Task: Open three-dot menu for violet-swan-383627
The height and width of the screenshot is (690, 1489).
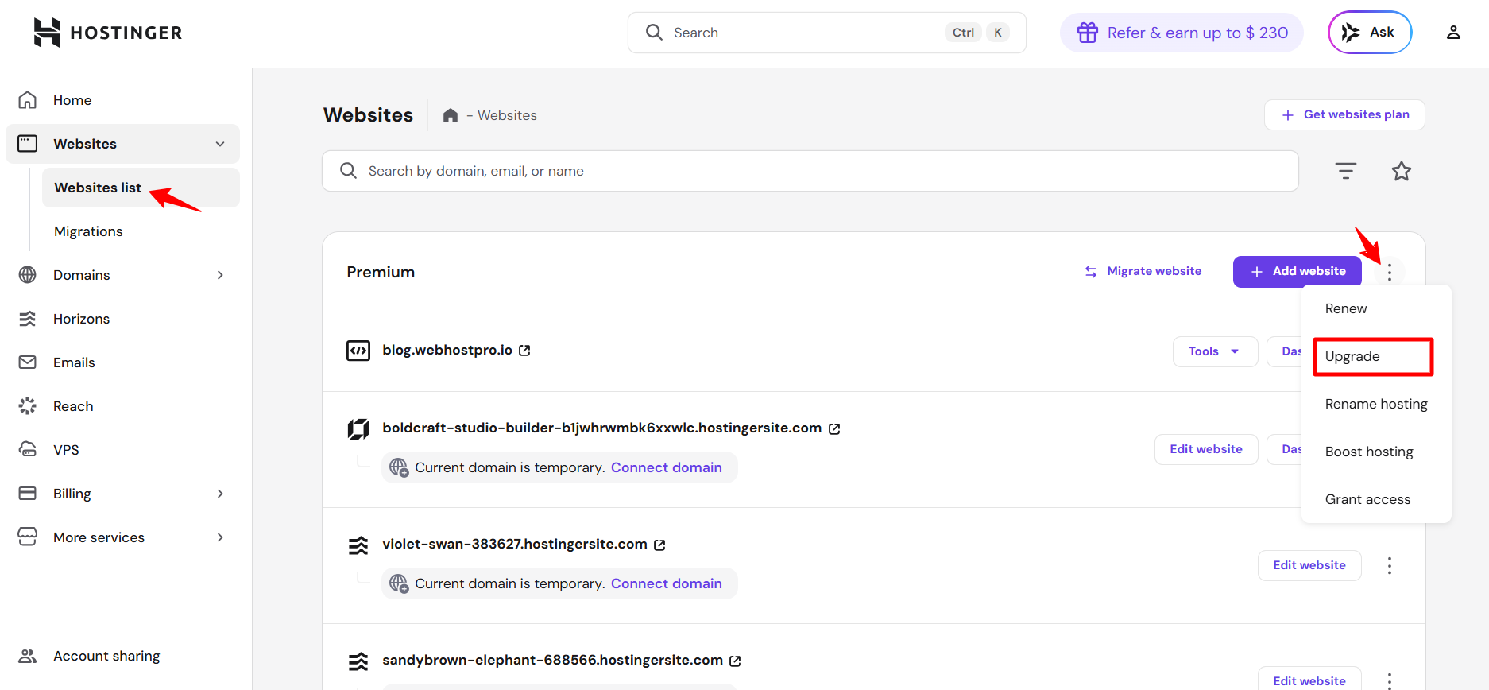Action: [x=1390, y=565]
